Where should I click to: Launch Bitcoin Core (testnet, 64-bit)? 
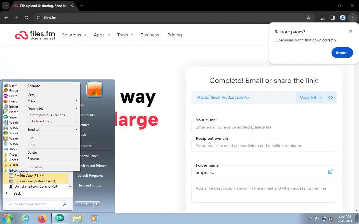click(x=35, y=181)
